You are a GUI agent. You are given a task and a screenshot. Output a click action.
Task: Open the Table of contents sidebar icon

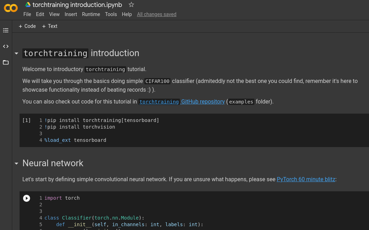[6, 30]
